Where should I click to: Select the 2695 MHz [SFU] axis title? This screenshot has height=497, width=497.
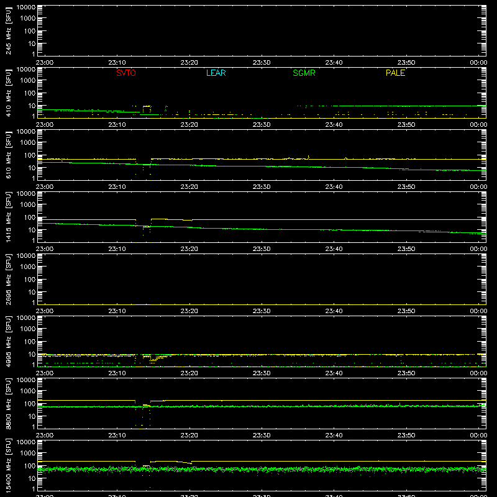point(9,280)
